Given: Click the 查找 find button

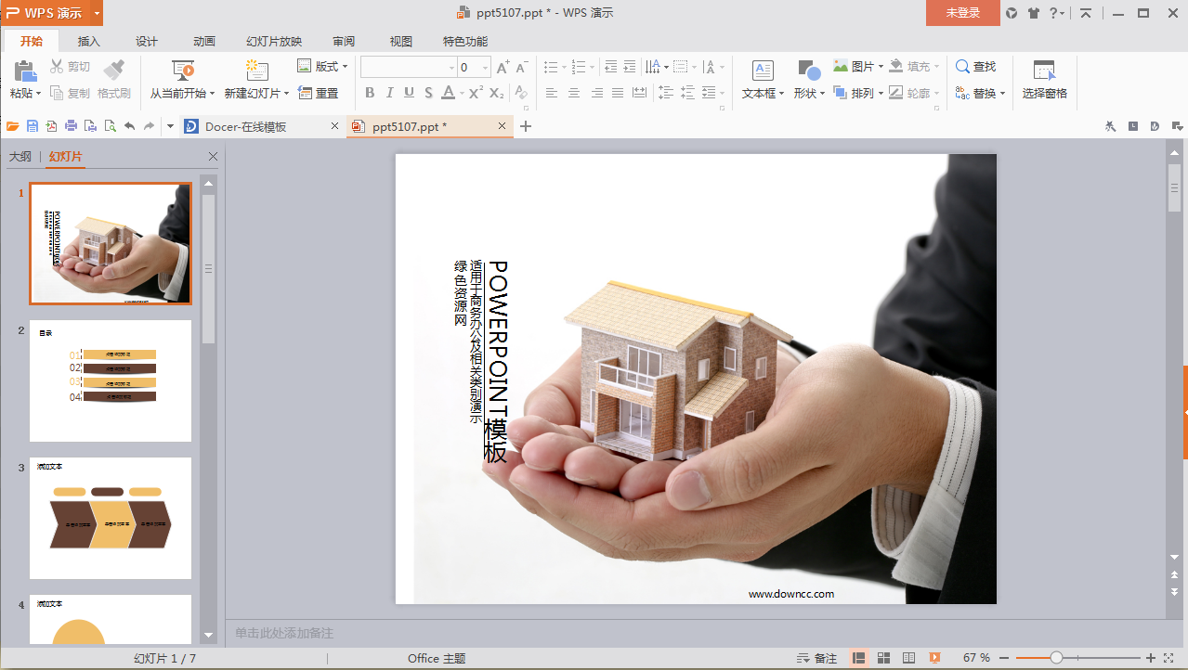Looking at the screenshot, I should 975,67.
